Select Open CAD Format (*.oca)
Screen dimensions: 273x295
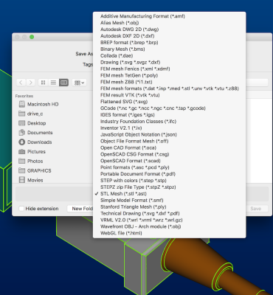pyautogui.click(x=169, y=147)
